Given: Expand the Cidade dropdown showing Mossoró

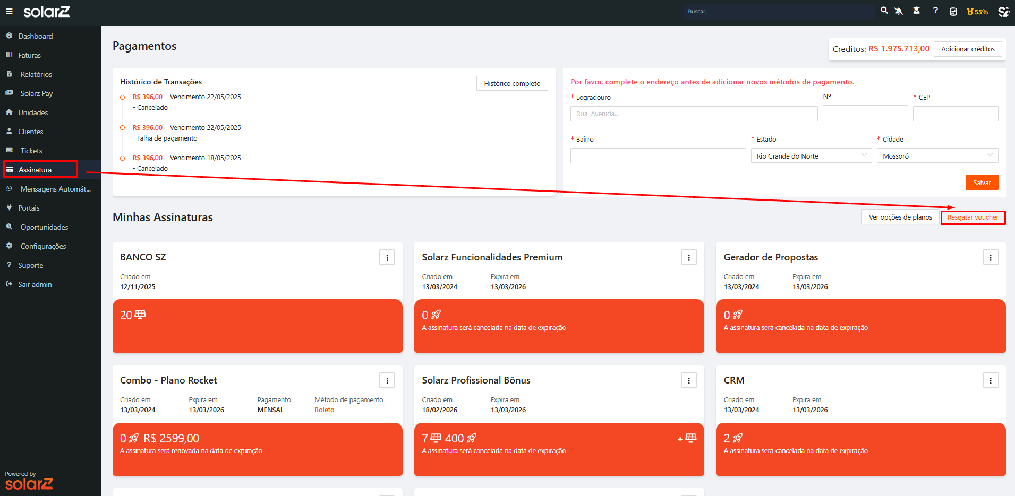Looking at the screenshot, I should [x=937, y=156].
